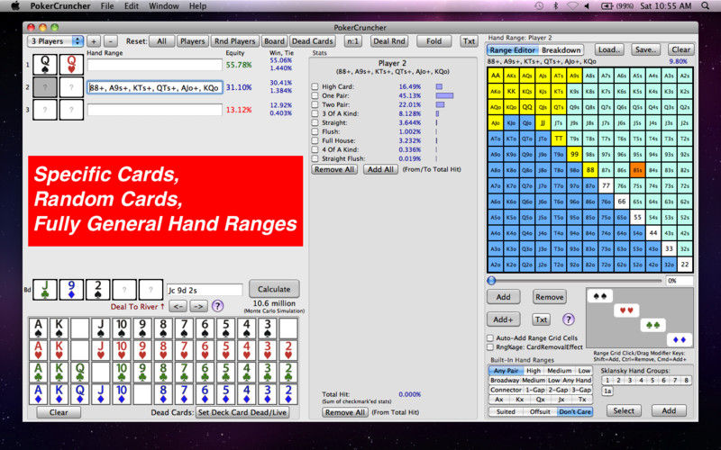This screenshot has width=721, height=450.
Task: Choose the heart-heart suit combination
Action: point(626,310)
